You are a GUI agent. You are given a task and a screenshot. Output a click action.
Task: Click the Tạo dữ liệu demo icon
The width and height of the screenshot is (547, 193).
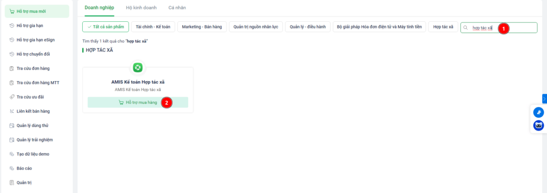[x=12, y=154]
